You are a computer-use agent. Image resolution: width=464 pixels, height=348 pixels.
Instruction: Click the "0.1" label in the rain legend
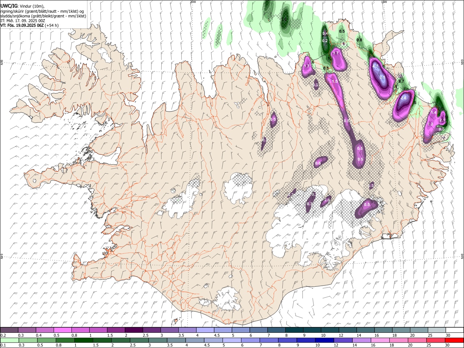coord(3,345)
